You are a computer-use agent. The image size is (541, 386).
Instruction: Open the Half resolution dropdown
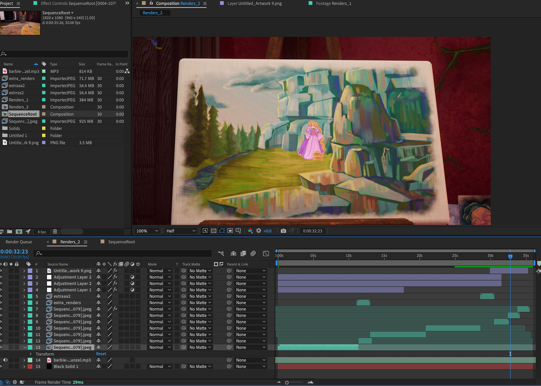coord(181,231)
